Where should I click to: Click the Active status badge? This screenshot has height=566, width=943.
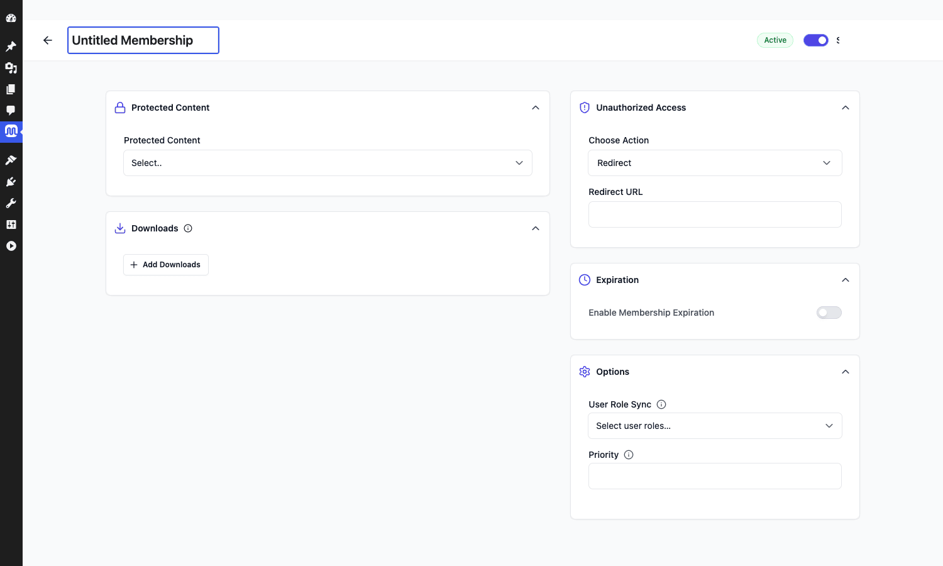tap(775, 40)
